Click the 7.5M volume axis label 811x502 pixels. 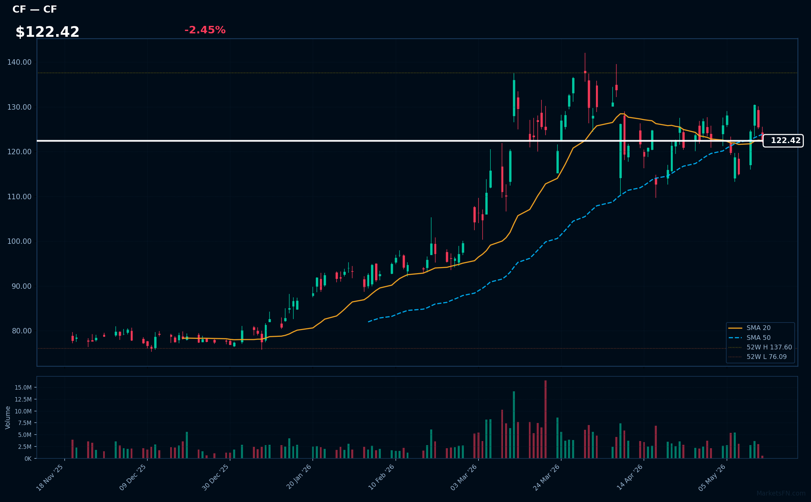tap(25, 423)
